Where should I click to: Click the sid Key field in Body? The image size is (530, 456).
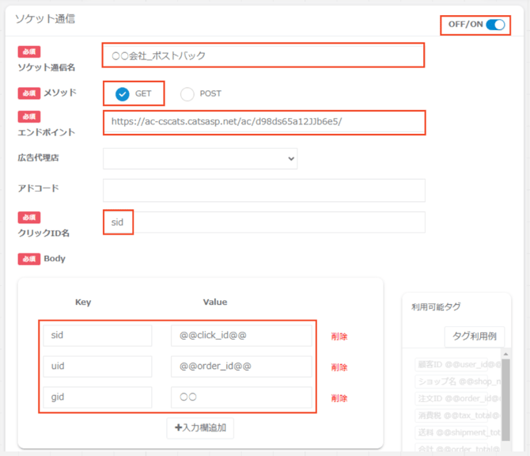coord(97,336)
